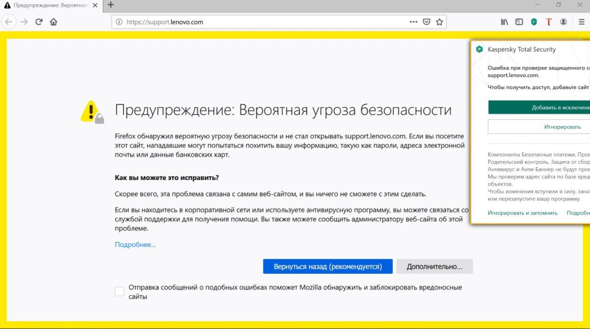590x329 pixels.
Task: Open the Firefox home page
Action: tap(53, 22)
